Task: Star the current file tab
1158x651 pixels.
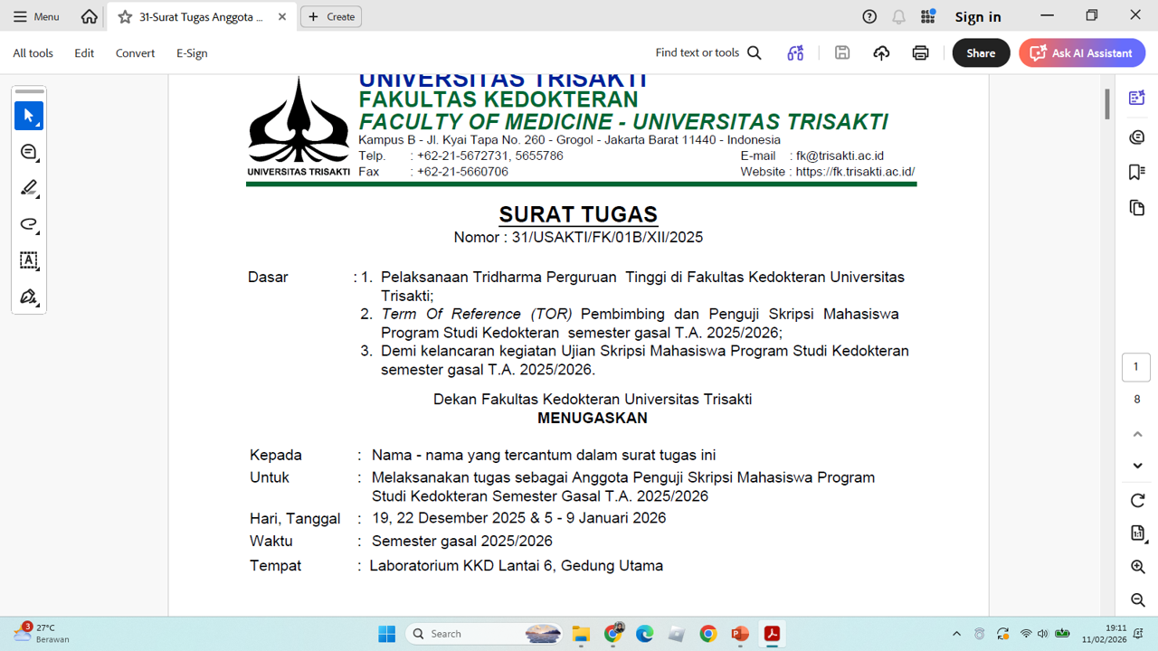Action: (x=125, y=17)
